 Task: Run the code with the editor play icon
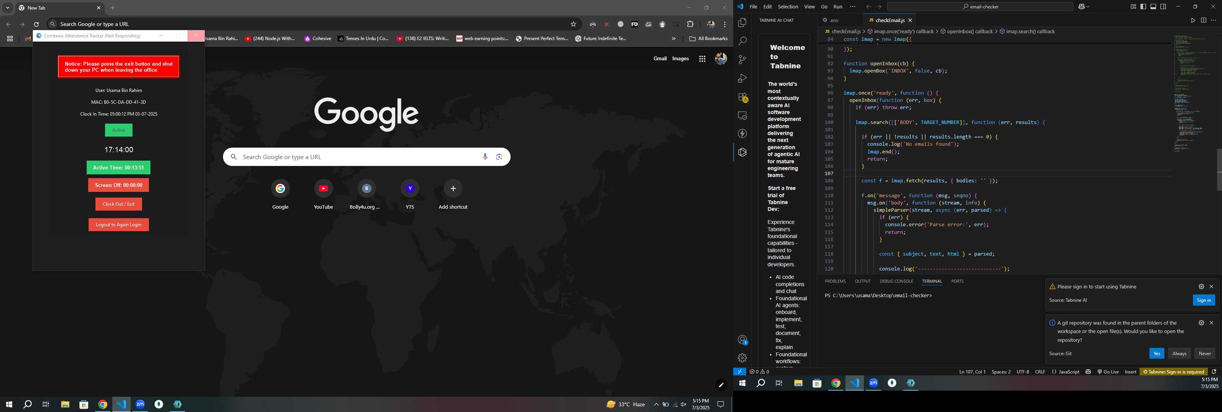click(1193, 20)
